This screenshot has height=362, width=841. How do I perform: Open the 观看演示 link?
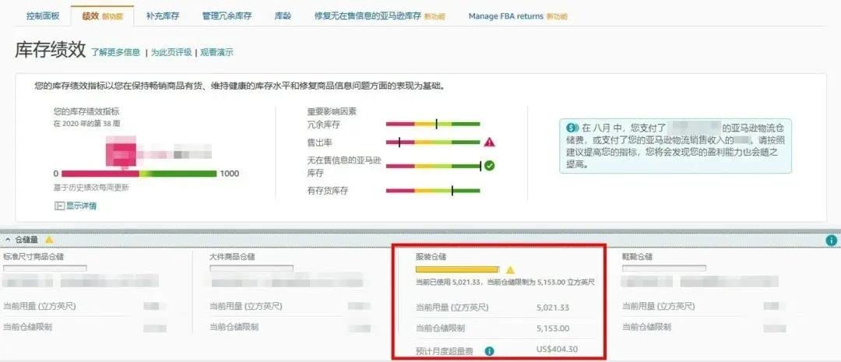[x=216, y=53]
